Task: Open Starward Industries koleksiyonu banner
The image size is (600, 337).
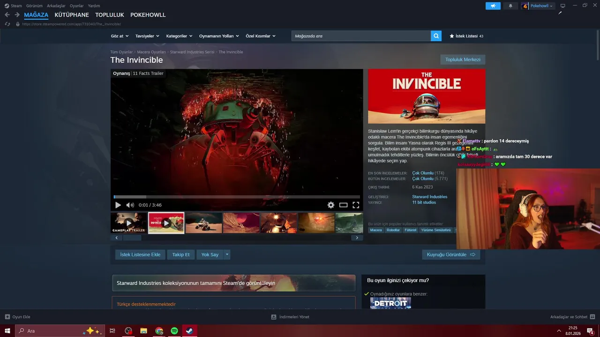Action: click(233, 283)
